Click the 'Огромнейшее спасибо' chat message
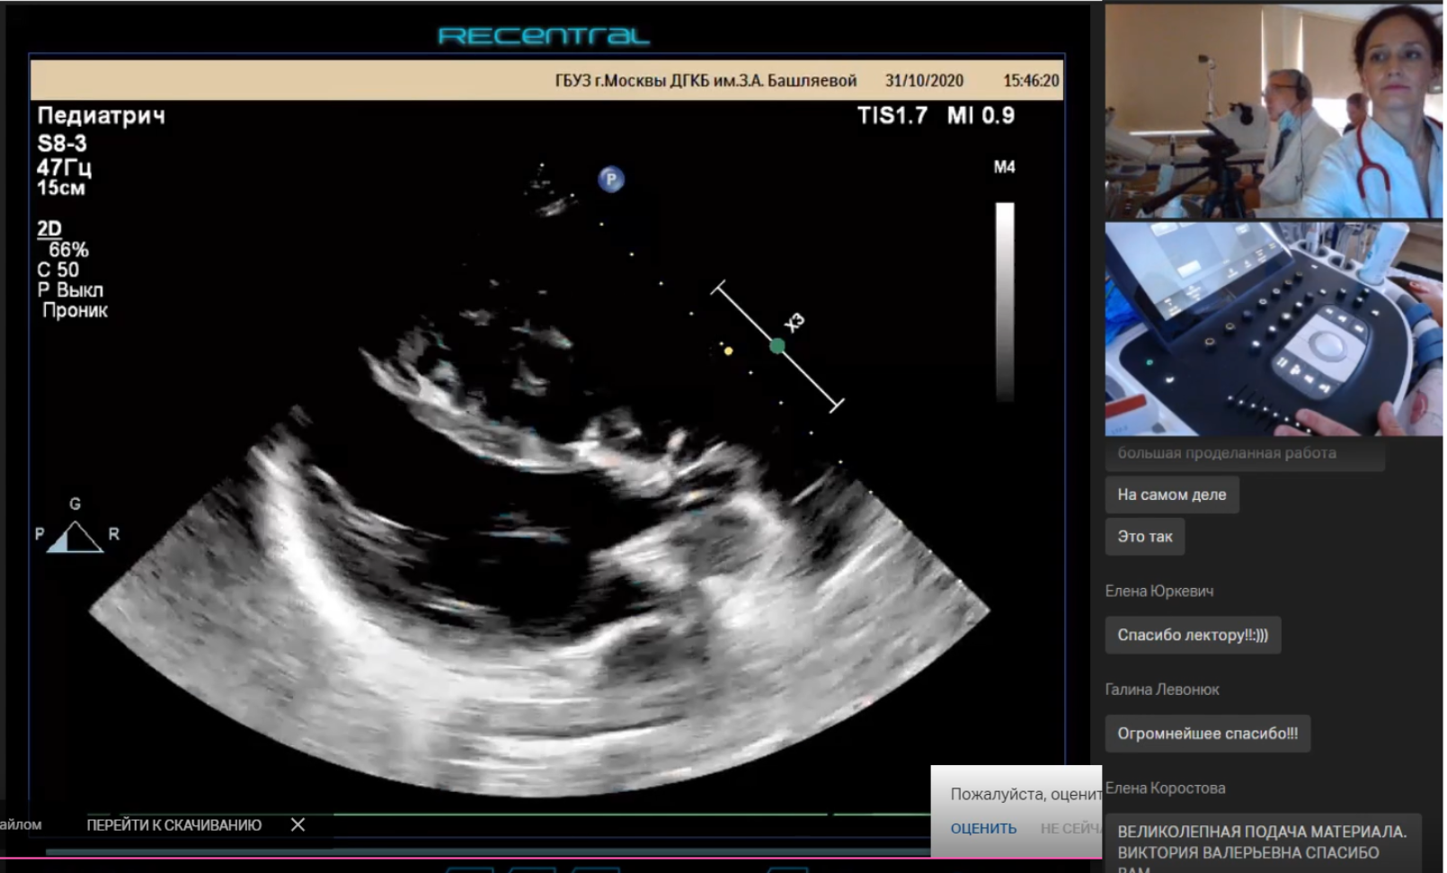This screenshot has width=1447, height=873. tap(1207, 734)
